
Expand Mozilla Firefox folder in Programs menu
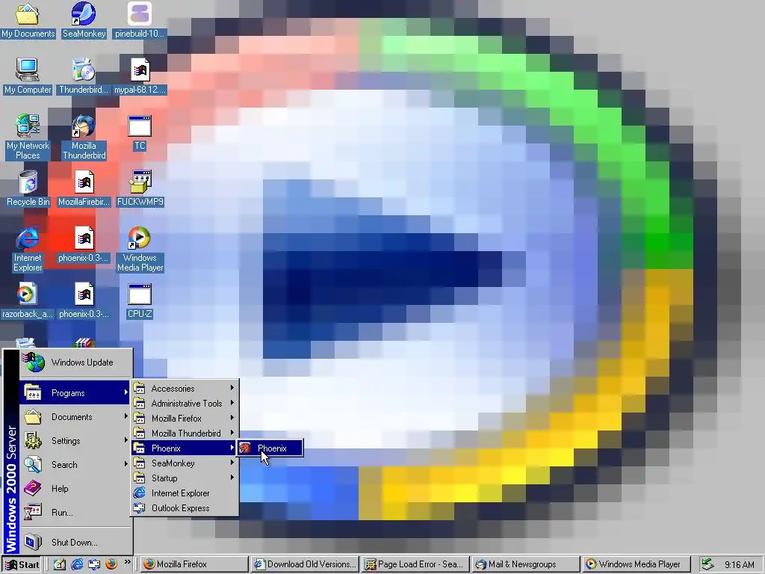(x=185, y=419)
